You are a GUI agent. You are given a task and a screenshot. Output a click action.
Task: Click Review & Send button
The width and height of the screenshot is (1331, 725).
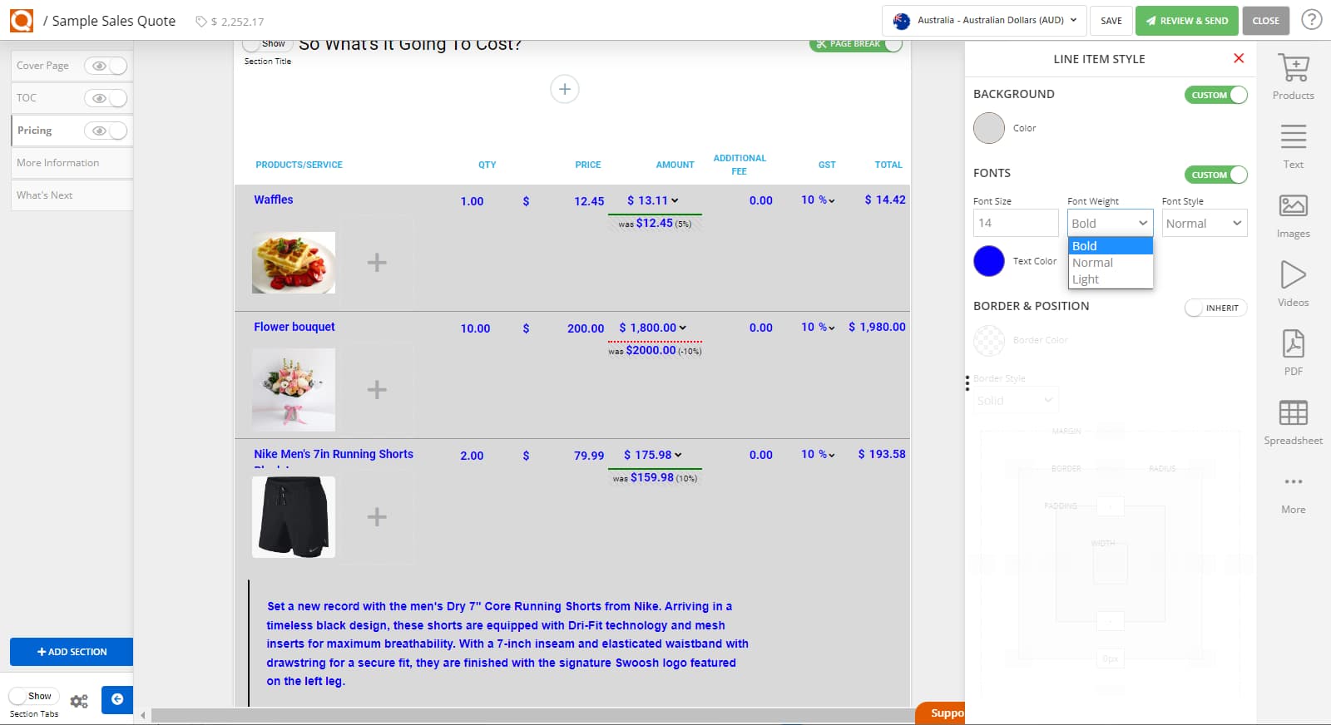coord(1186,21)
